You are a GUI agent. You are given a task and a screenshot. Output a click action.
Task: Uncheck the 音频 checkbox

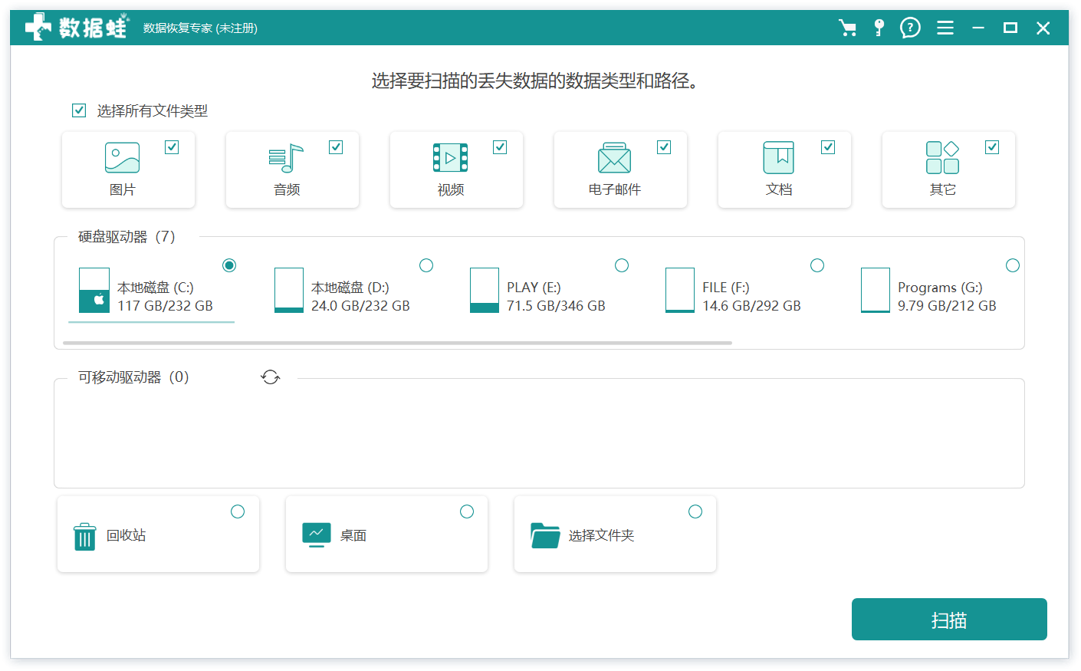click(336, 147)
